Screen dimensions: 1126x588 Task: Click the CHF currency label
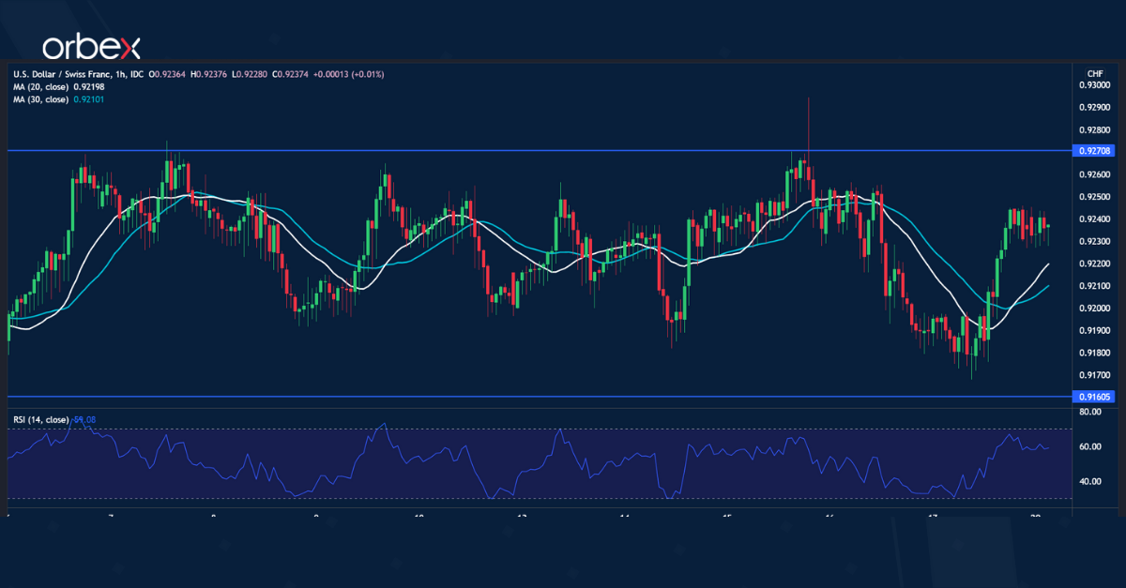coord(1094,73)
